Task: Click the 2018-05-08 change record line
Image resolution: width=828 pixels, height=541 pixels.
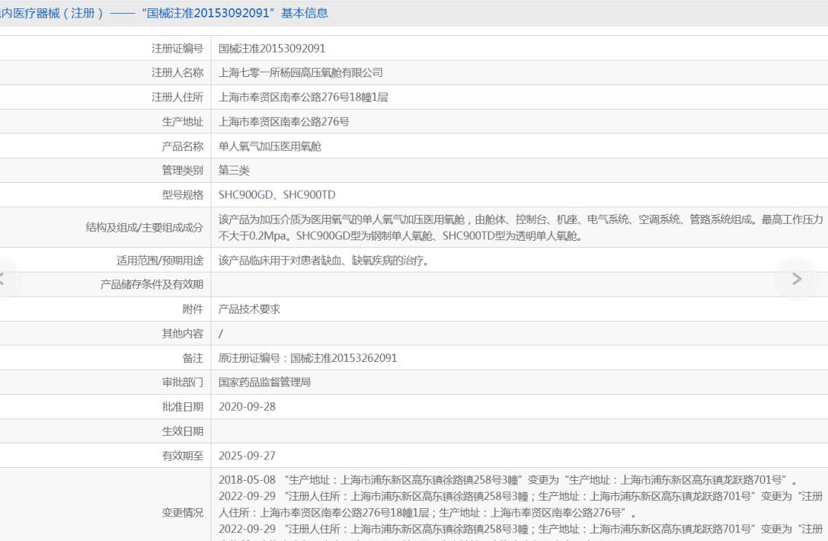Action: point(508,480)
